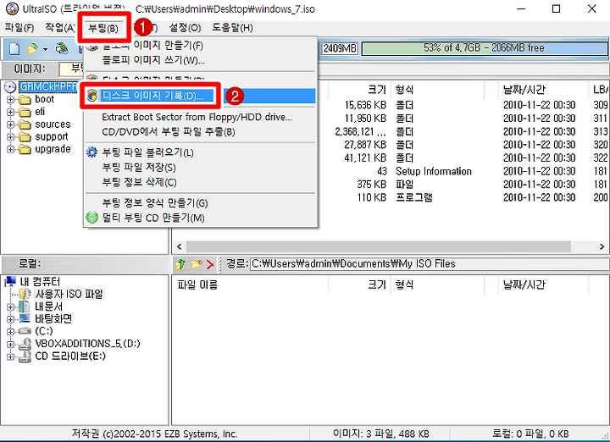Image resolution: width=610 pixels, height=442 pixels.
Task: Click the horizontal scrollbar left arrow
Action: (180, 246)
